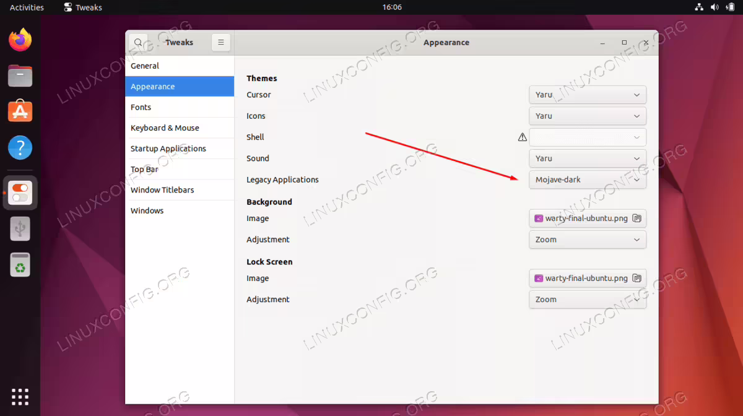The image size is (743, 416).
Task: Click the Shell theme warning icon
Action: 523,137
